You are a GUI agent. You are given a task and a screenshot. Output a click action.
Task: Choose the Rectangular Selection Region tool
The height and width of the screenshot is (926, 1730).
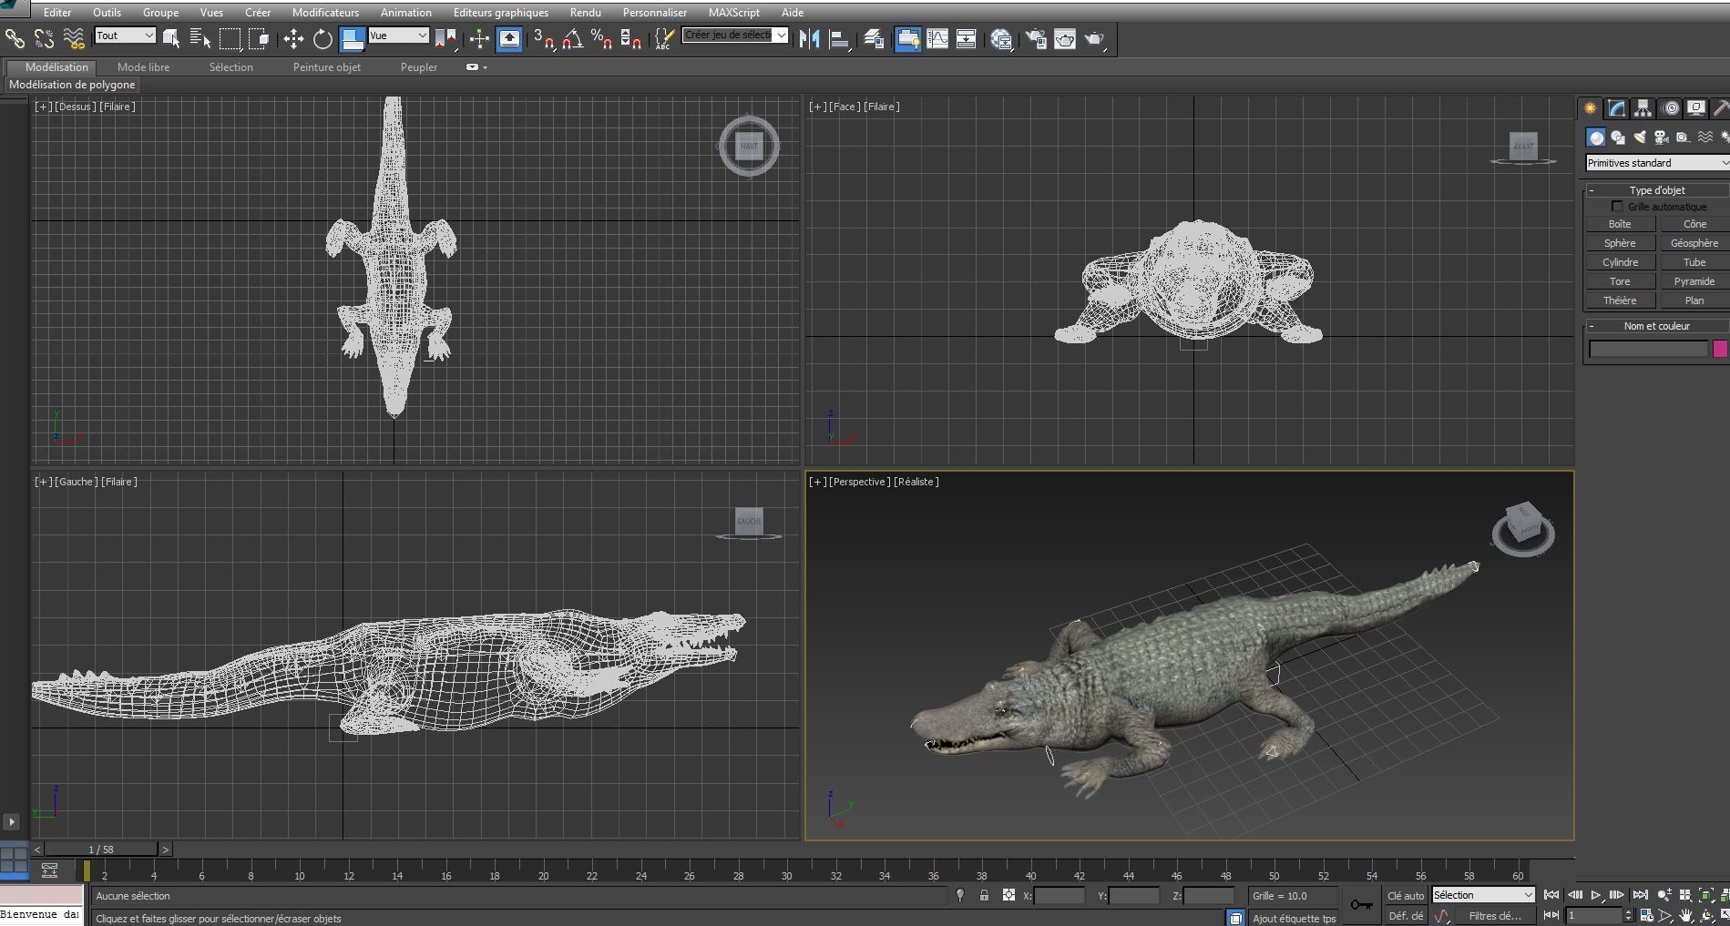pos(230,38)
